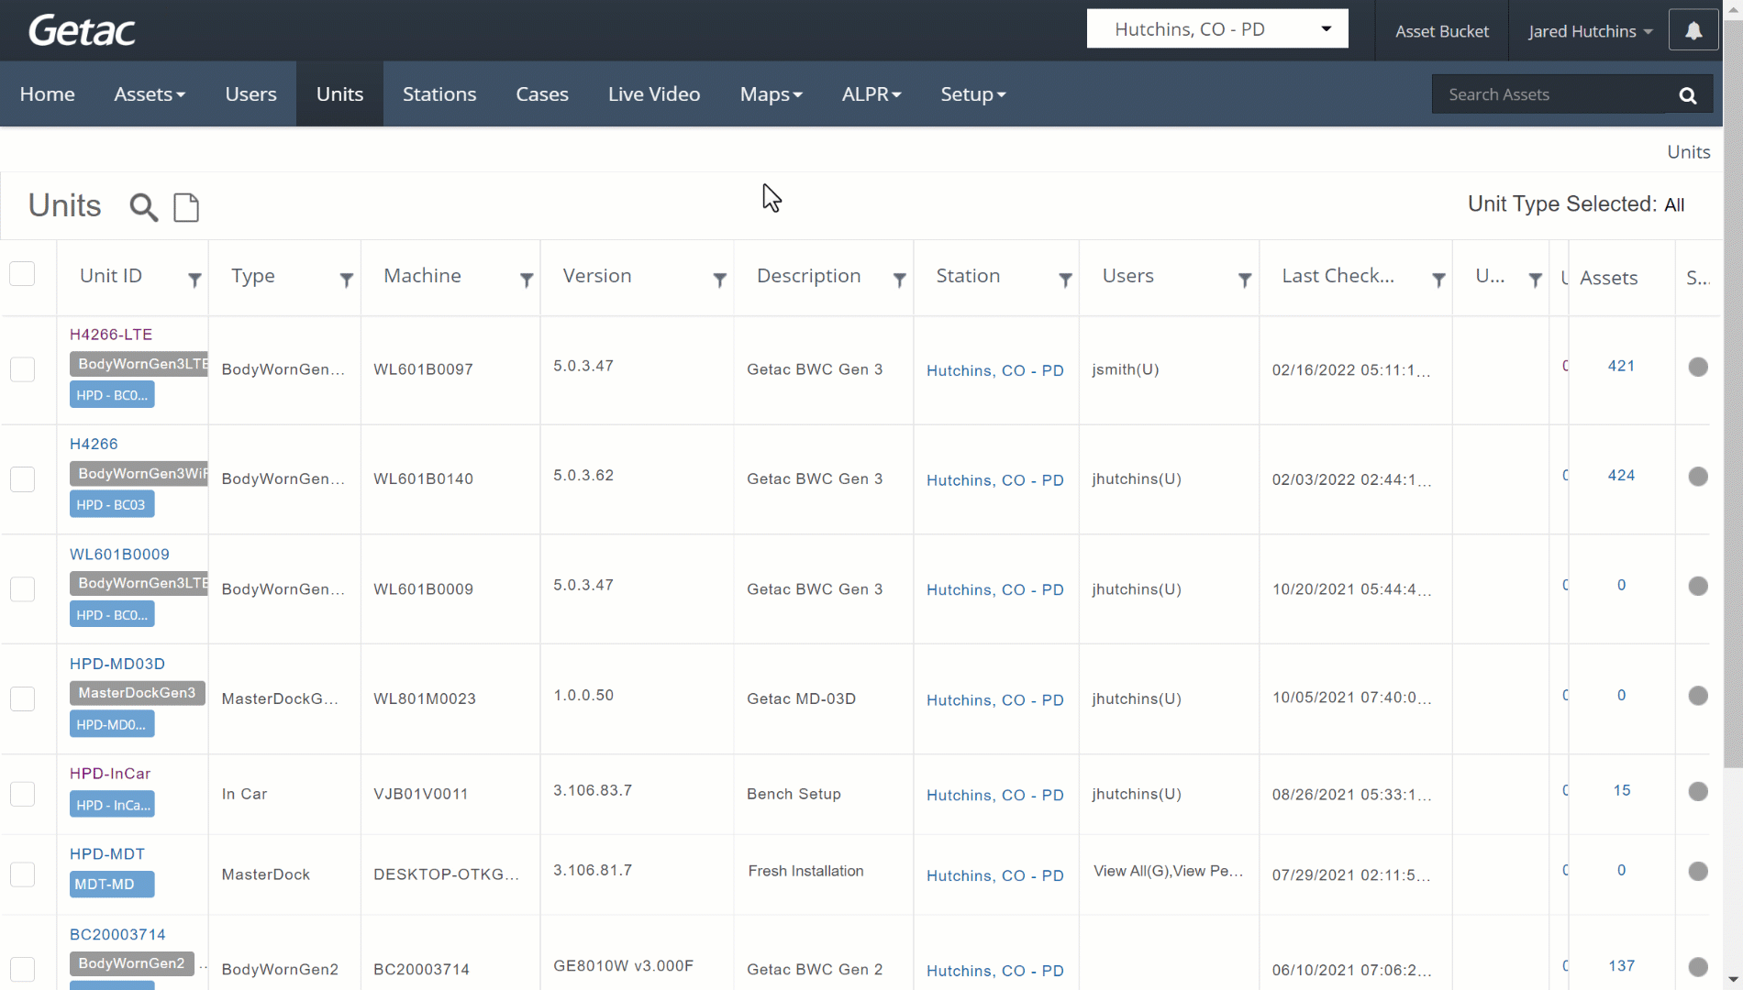1743x990 pixels.
Task: Click the export document icon next to Units
Action: tap(186, 207)
